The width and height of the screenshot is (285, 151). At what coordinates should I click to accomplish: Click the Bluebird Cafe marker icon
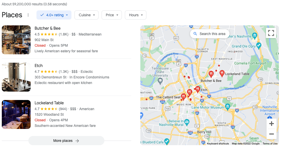coord(167,141)
